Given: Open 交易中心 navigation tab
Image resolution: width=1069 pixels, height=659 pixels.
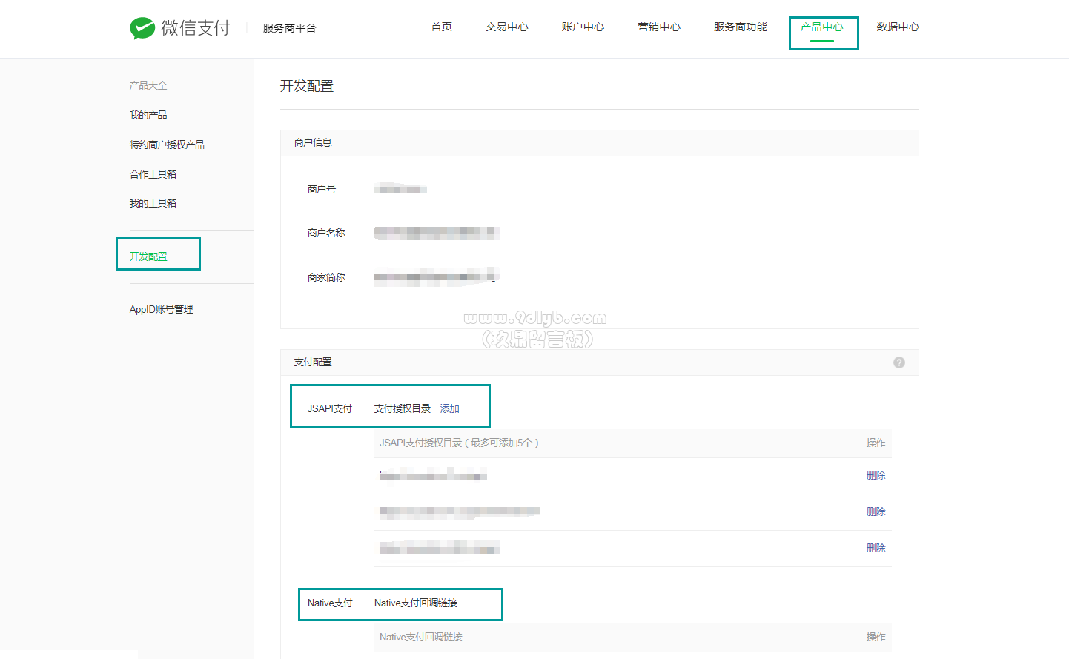Looking at the screenshot, I should [x=507, y=27].
